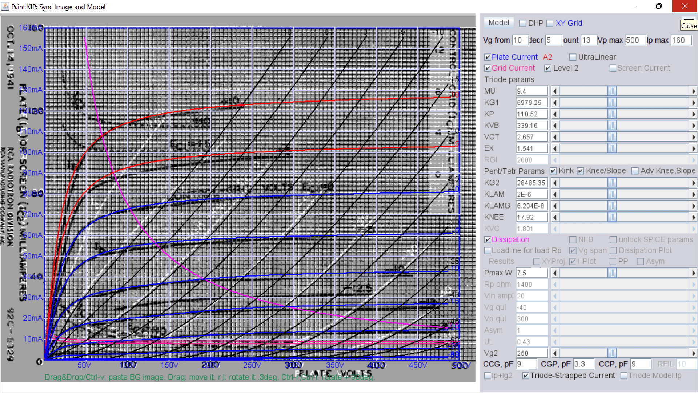Click the Close button in the panel
The image size is (698, 393).
689,25
